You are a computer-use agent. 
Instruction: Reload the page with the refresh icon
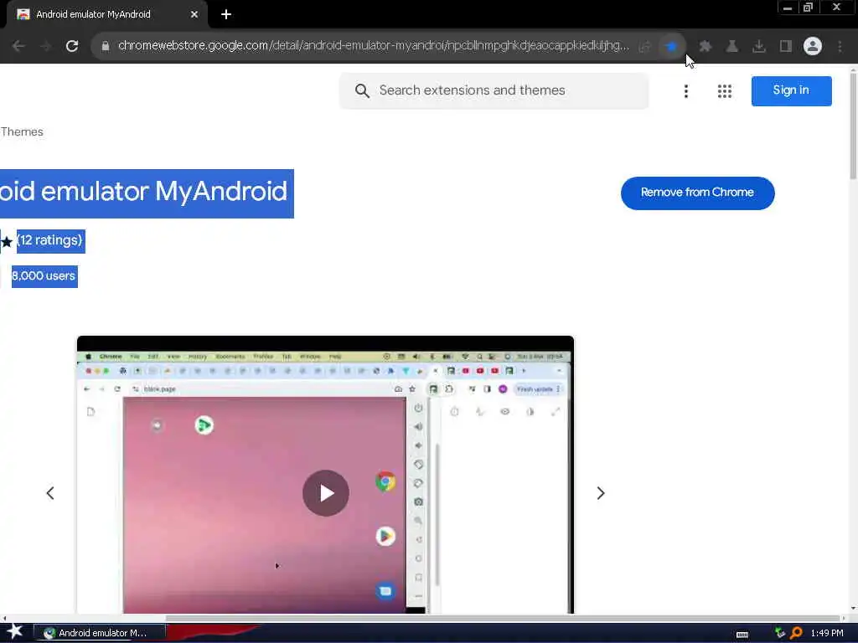click(x=72, y=46)
